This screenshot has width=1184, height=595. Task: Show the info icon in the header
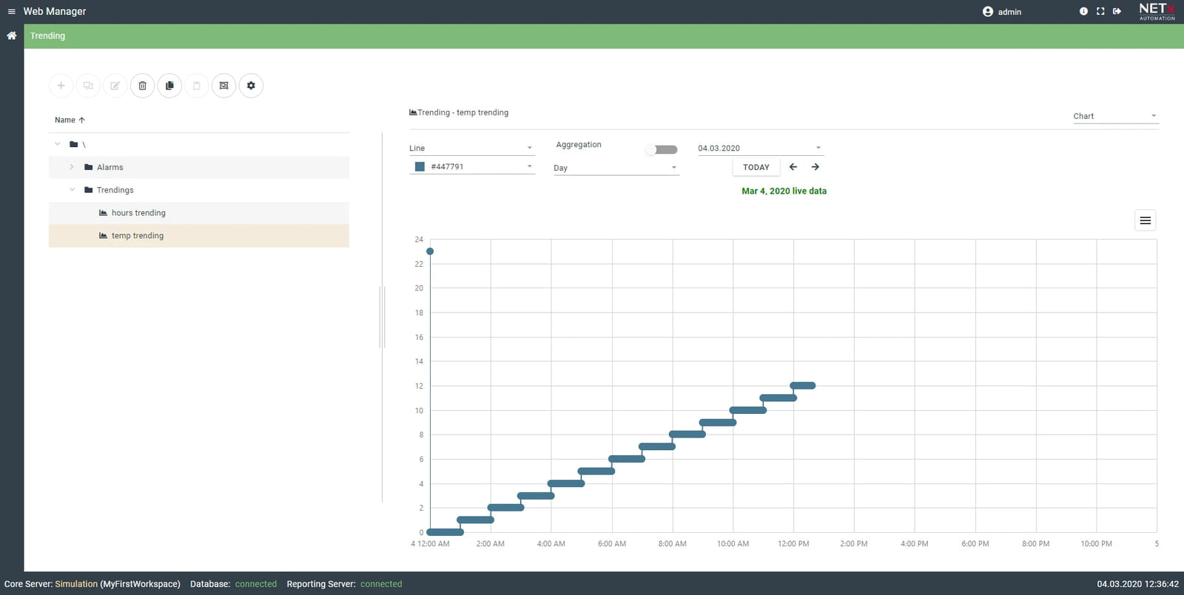tap(1083, 11)
